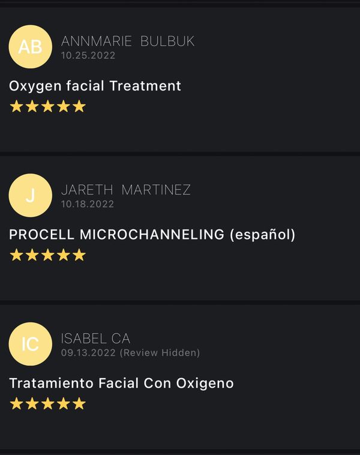
Task: Click first star of Oxygen facial Treatment rating
Action: pos(16,107)
